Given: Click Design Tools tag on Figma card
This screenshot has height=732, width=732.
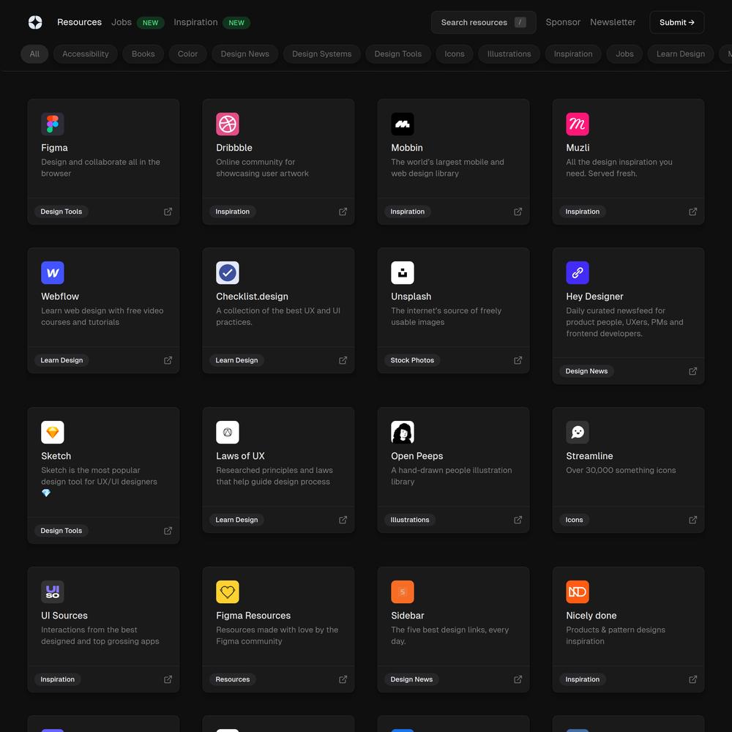Looking at the screenshot, I should [61, 212].
